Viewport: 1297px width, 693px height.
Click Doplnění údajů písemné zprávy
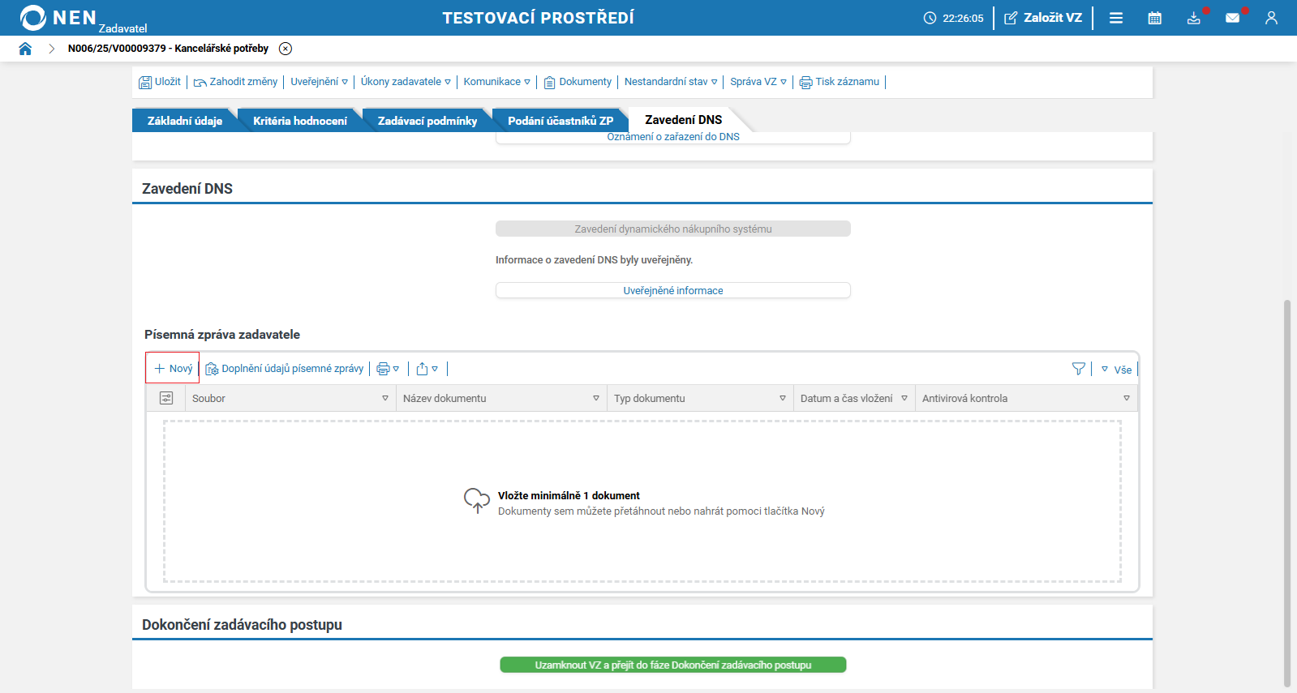click(285, 369)
